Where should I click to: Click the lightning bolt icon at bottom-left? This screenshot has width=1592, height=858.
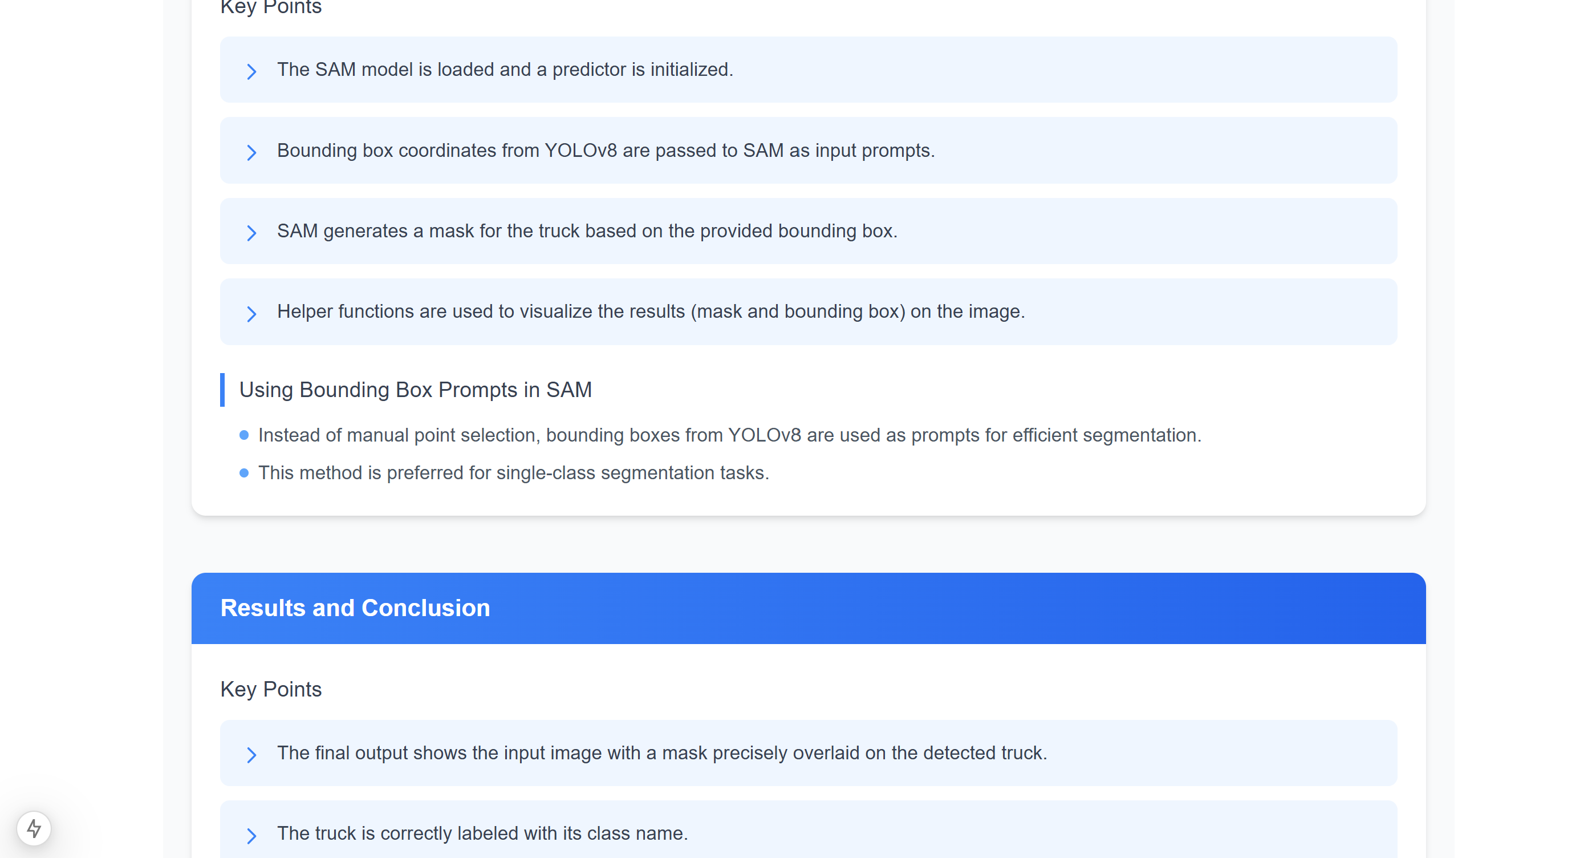[34, 828]
